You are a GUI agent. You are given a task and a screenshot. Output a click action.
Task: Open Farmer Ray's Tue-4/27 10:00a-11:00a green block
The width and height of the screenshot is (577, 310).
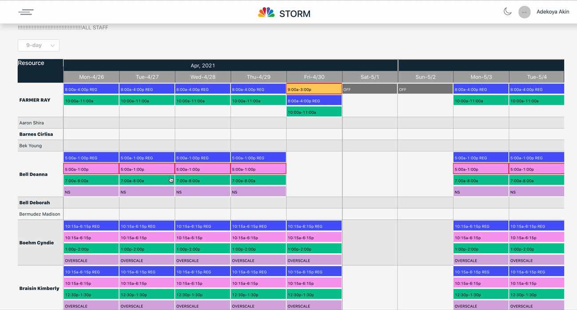147,101
